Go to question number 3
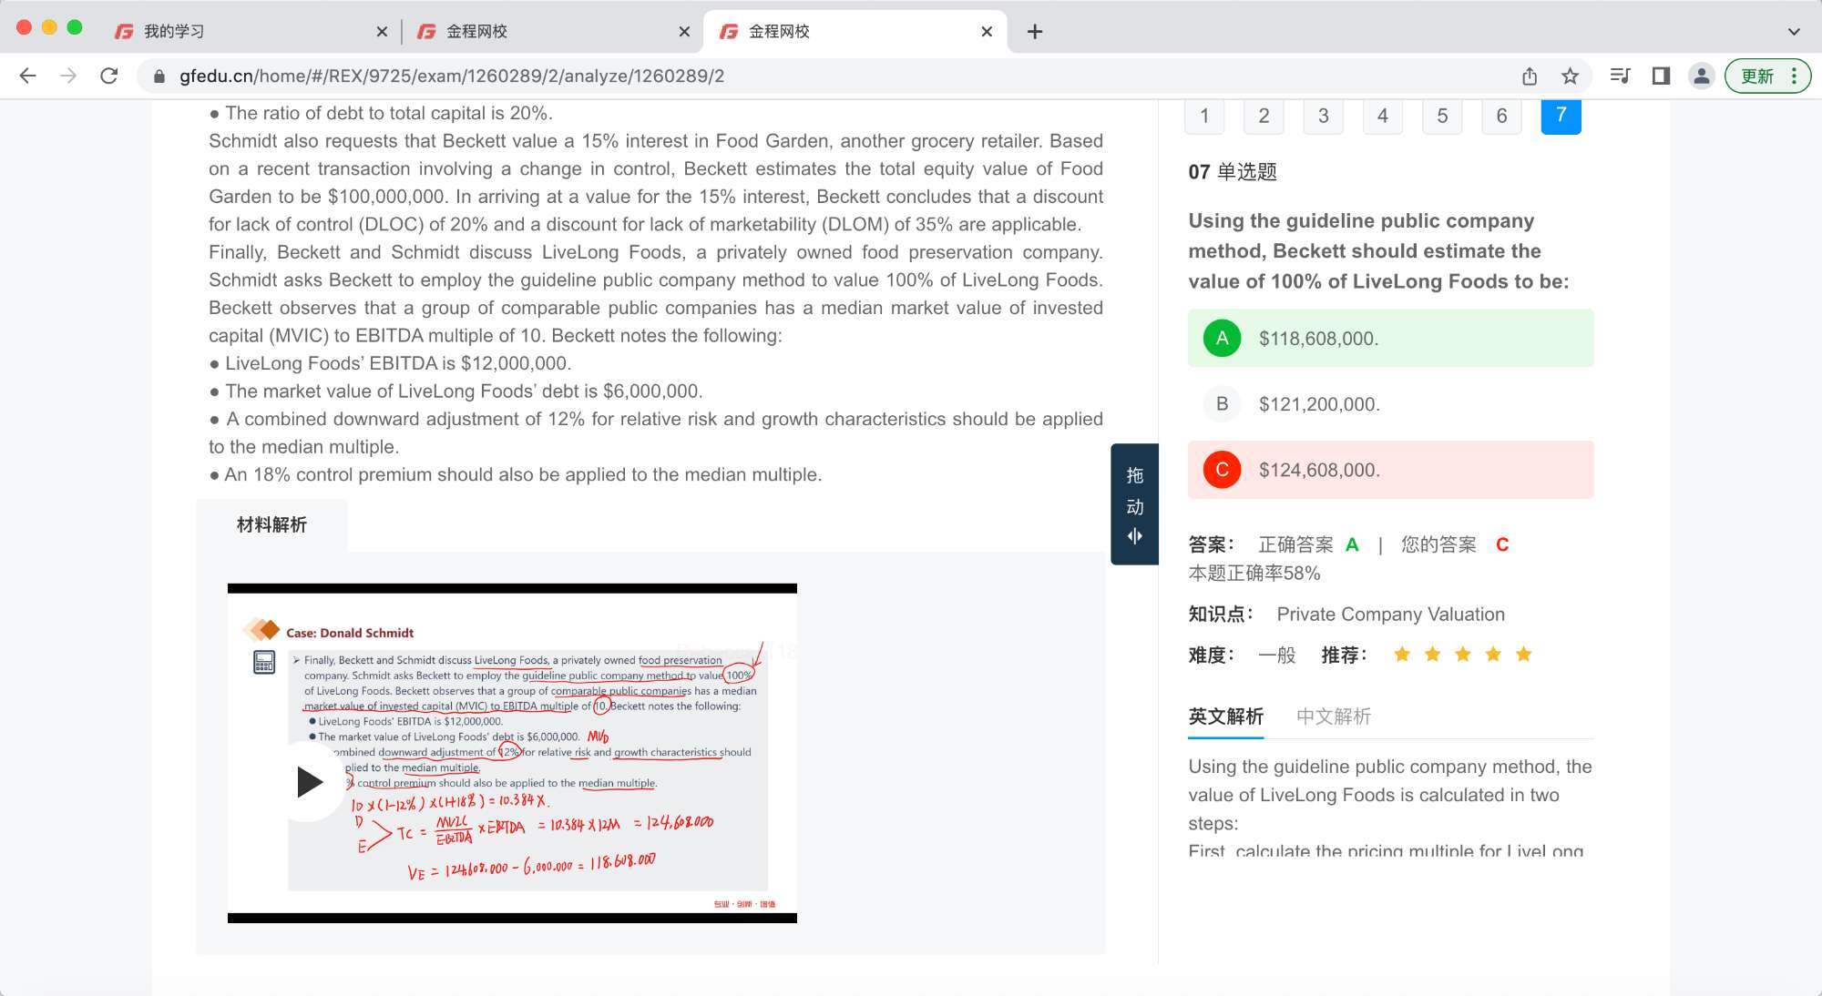The height and width of the screenshot is (996, 1822). [x=1323, y=116]
